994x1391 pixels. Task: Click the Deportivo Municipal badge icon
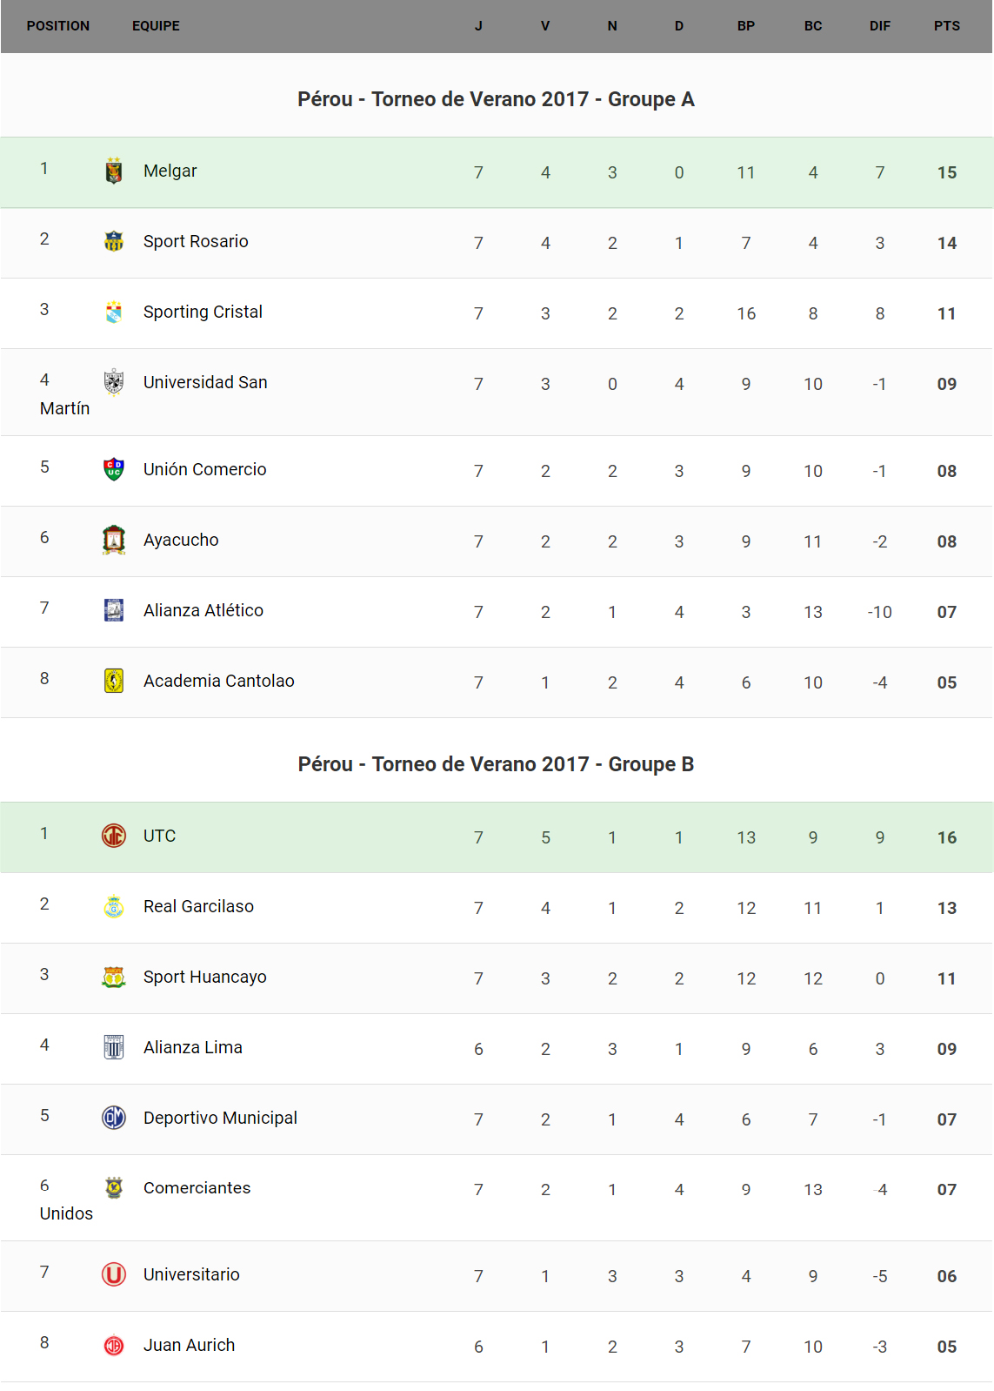click(x=114, y=1119)
